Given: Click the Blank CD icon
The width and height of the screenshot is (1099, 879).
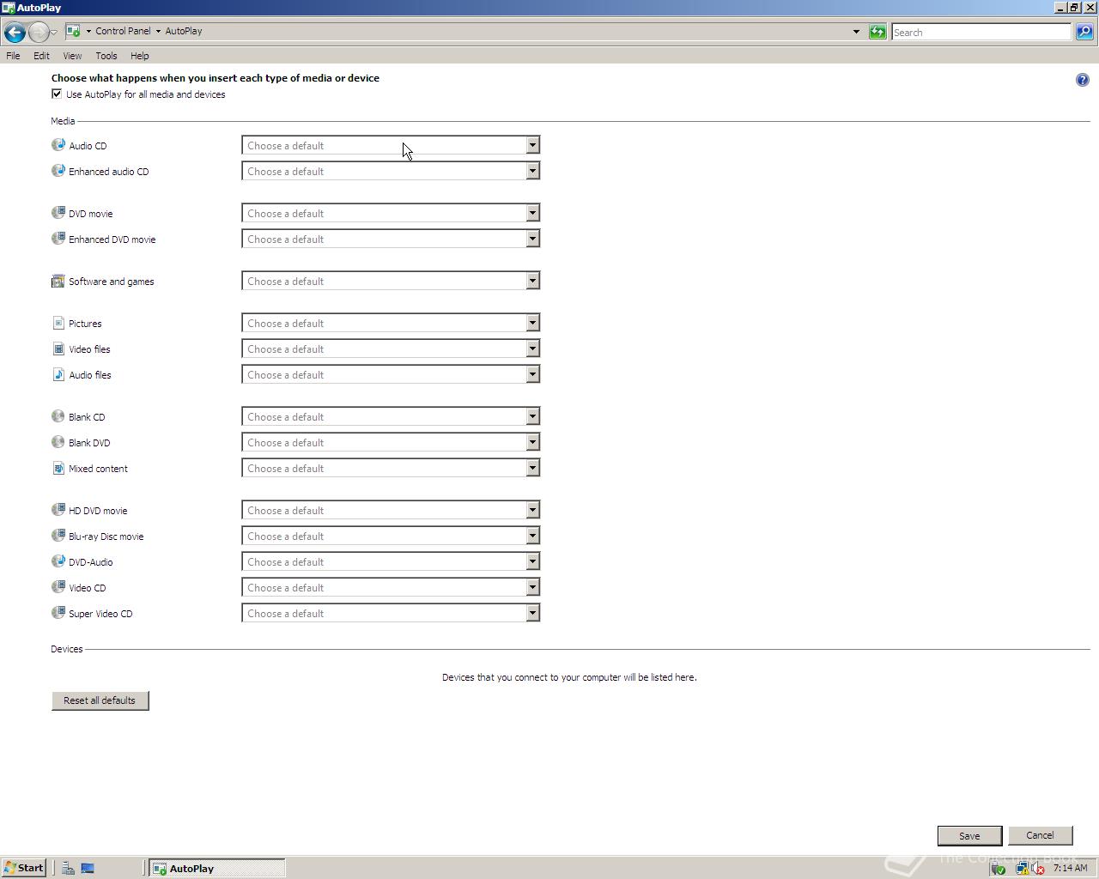Looking at the screenshot, I should coord(58,416).
